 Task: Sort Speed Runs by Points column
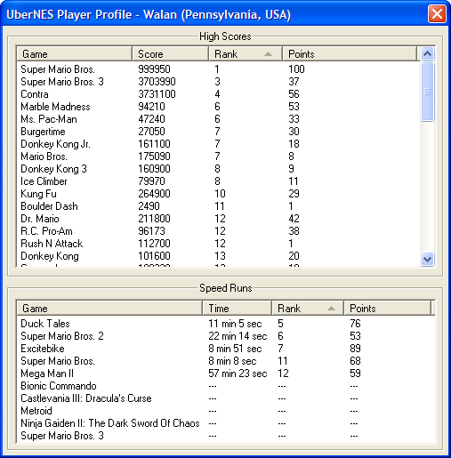pos(387,309)
